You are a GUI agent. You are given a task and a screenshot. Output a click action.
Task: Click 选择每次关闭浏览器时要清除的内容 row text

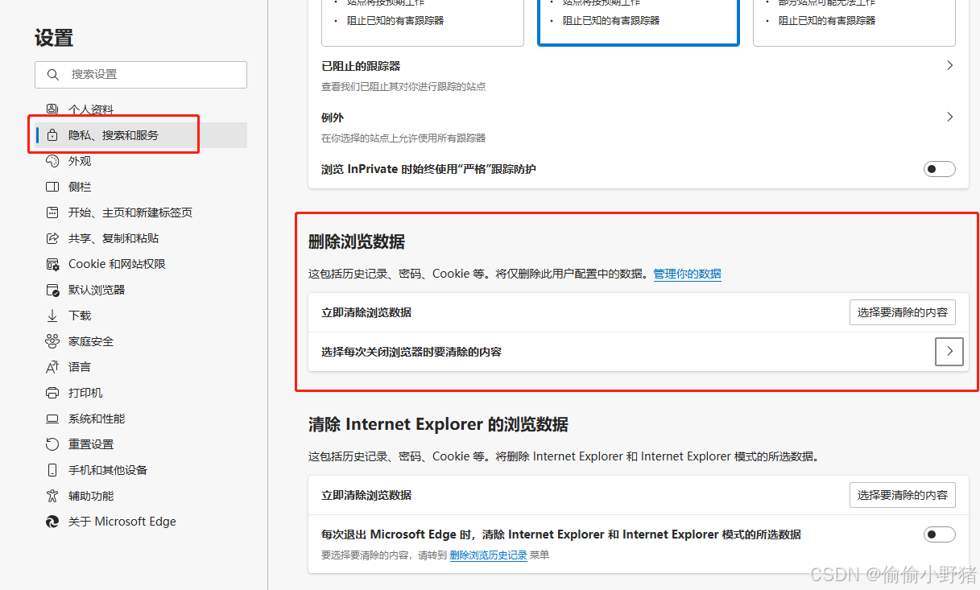pyautogui.click(x=411, y=352)
